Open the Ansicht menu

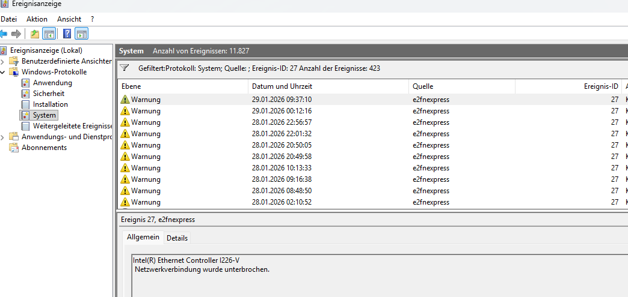click(69, 19)
